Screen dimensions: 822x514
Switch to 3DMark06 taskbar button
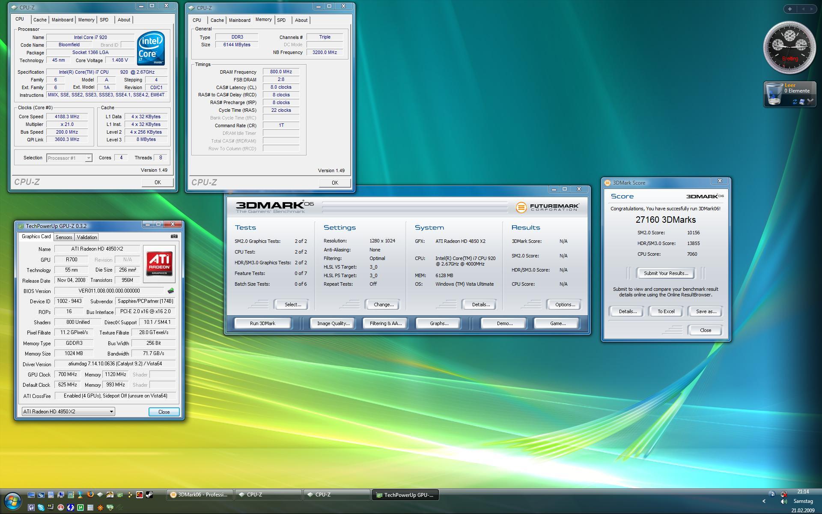pyautogui.click(x=200, y=495)
